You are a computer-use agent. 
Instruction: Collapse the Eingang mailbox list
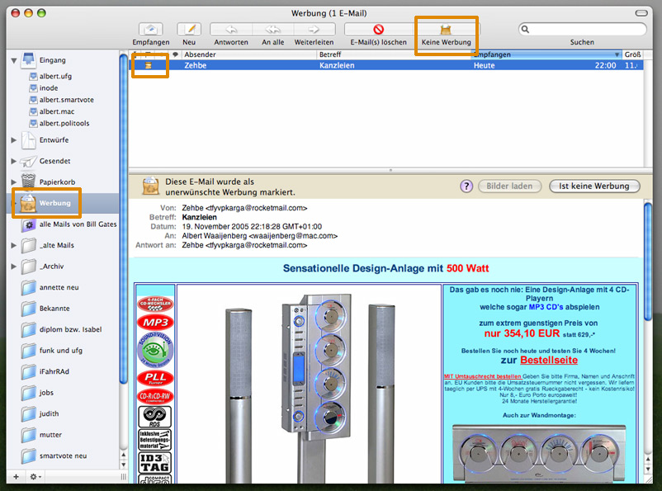click(13, 60)
